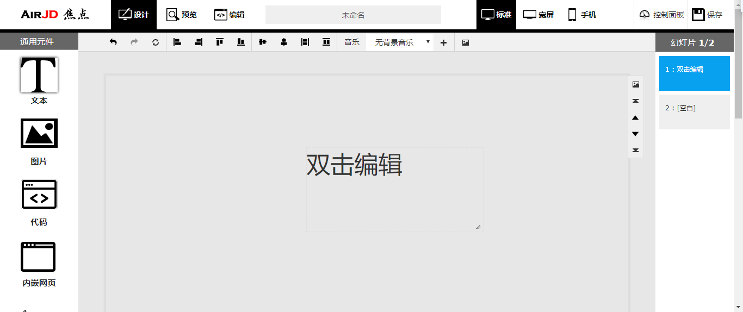Select the 宽屏 widescreen mode
This screenshot has width=743, height=312.
coord(538,15)
